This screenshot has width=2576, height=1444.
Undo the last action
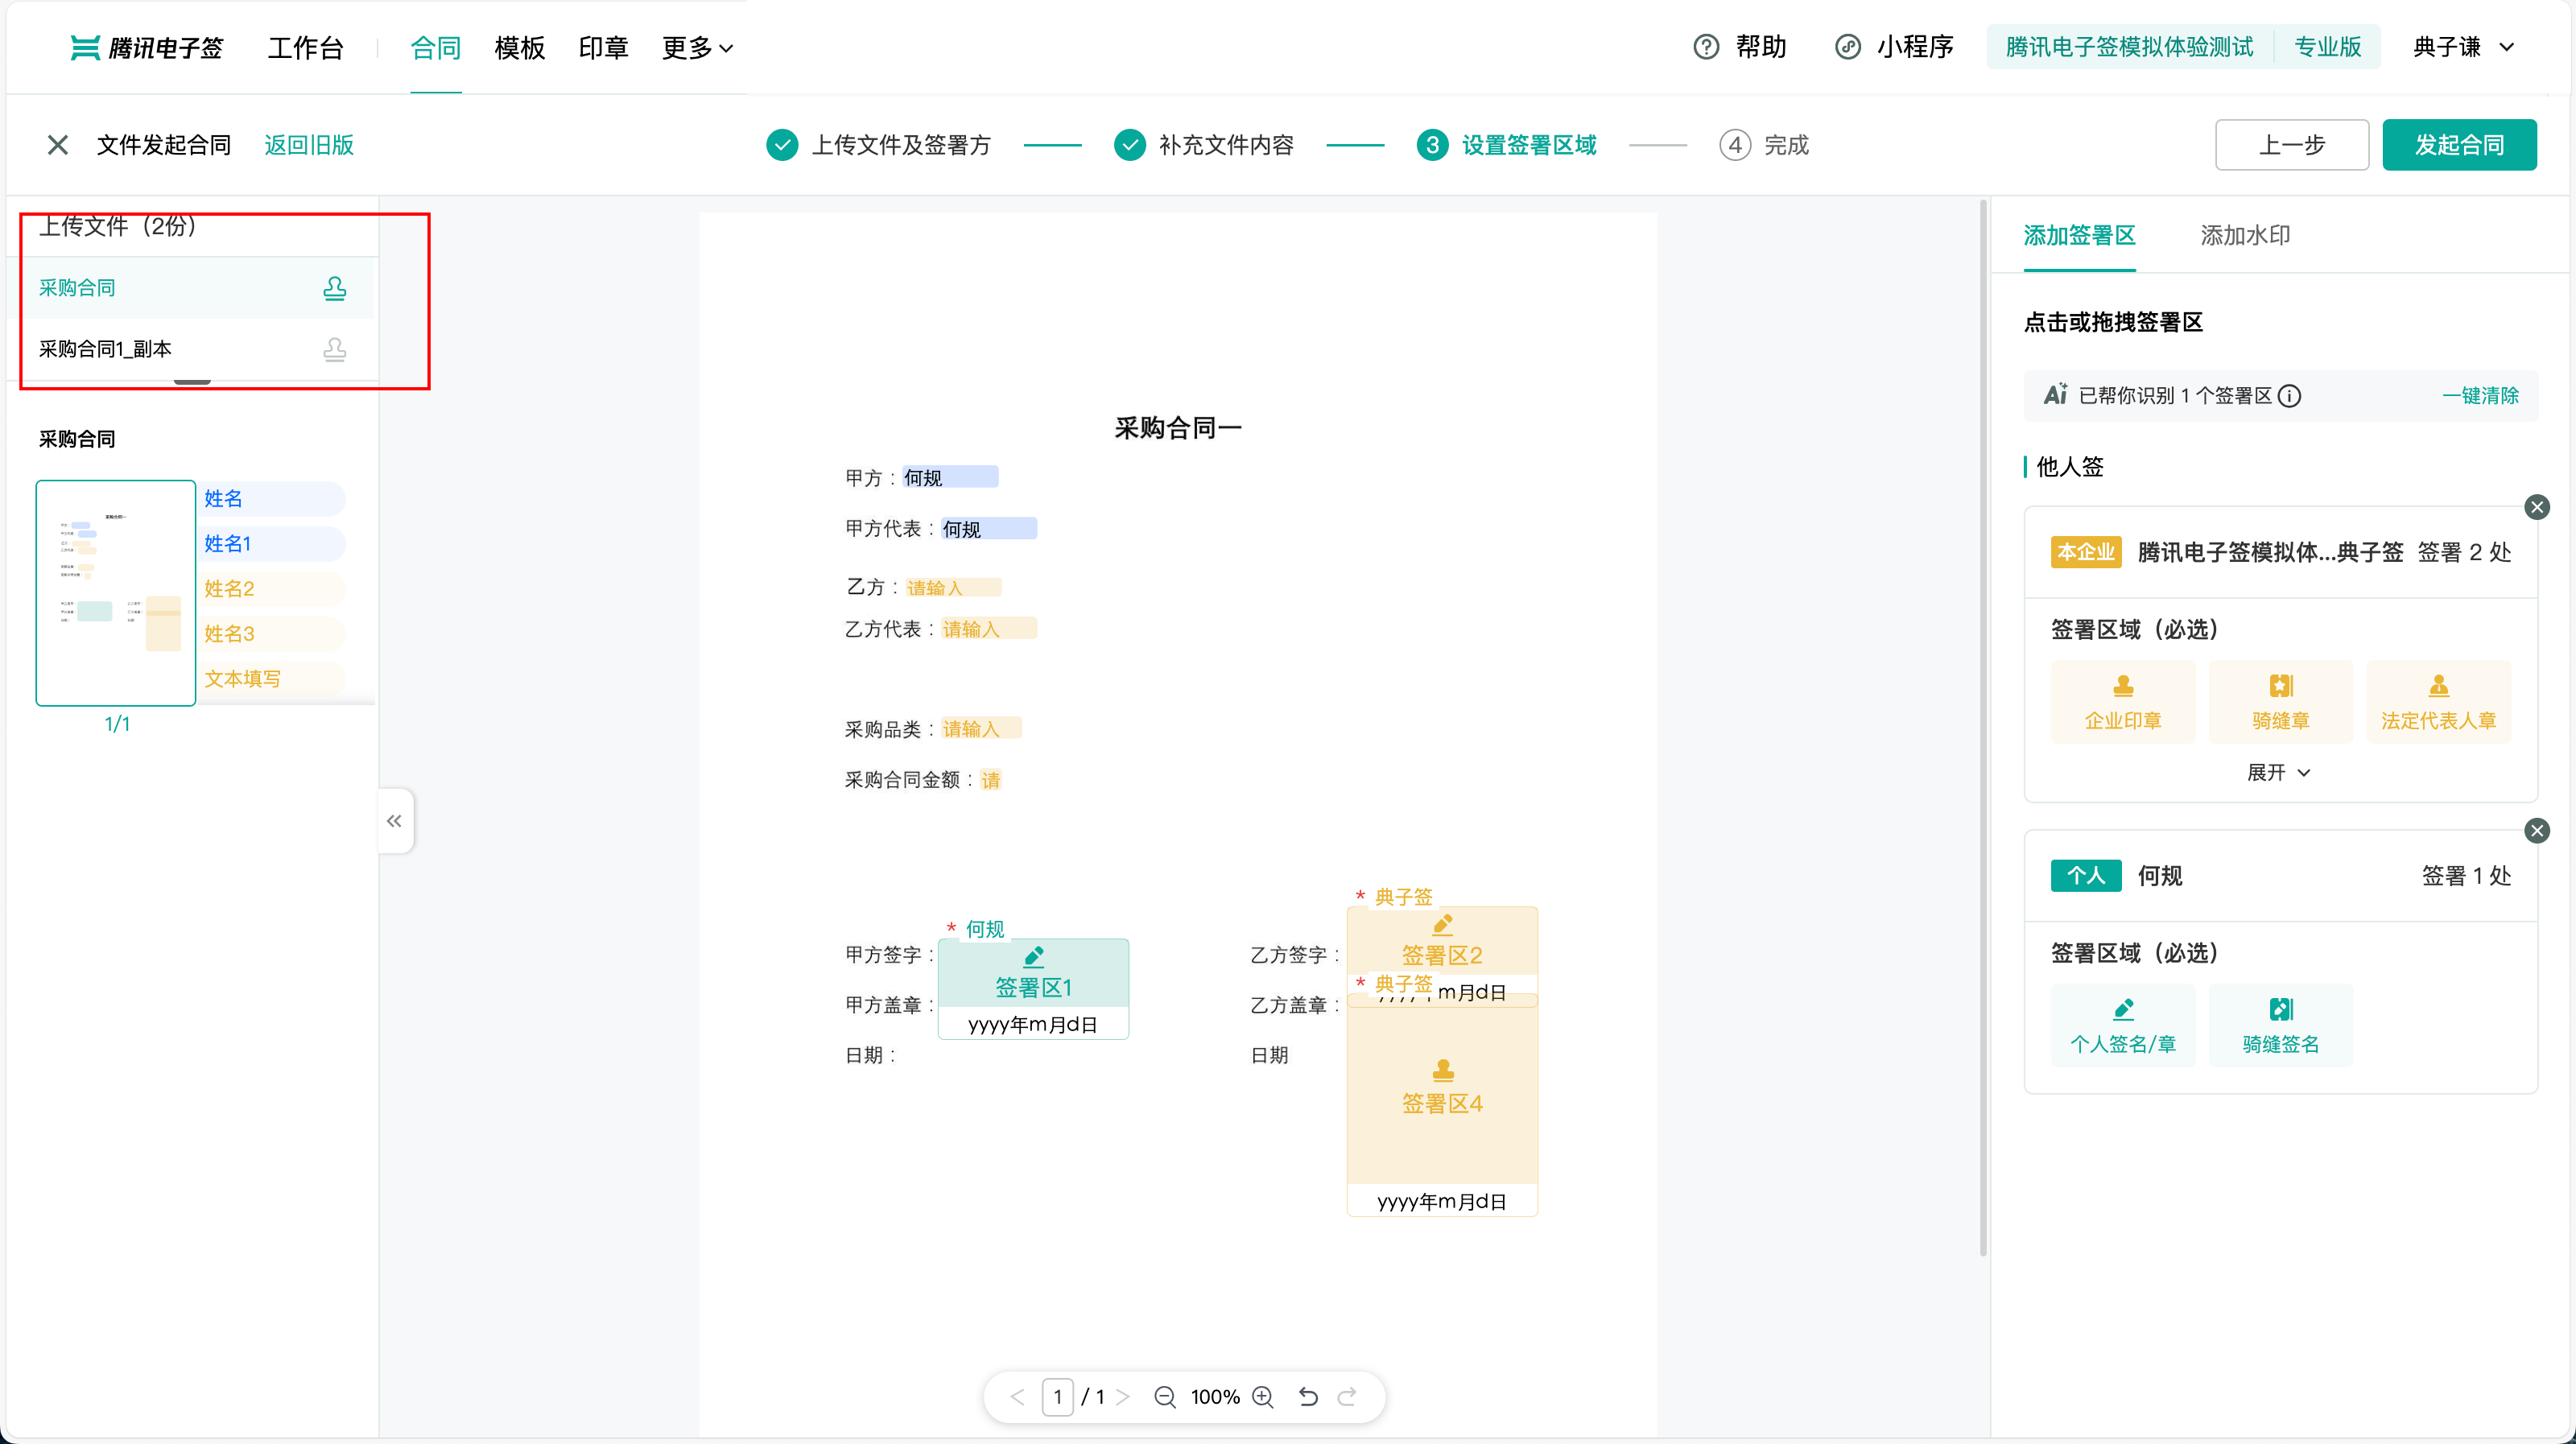coord(1308,1397)
